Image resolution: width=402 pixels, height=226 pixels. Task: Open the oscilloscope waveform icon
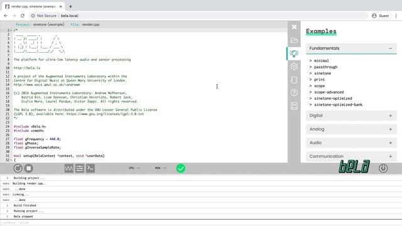[x=68, y=168]
